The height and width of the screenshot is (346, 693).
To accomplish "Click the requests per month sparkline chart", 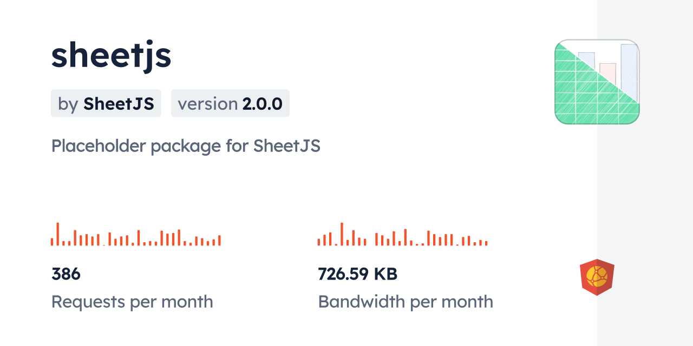I will pyautogui.click(x=135, y=235).
